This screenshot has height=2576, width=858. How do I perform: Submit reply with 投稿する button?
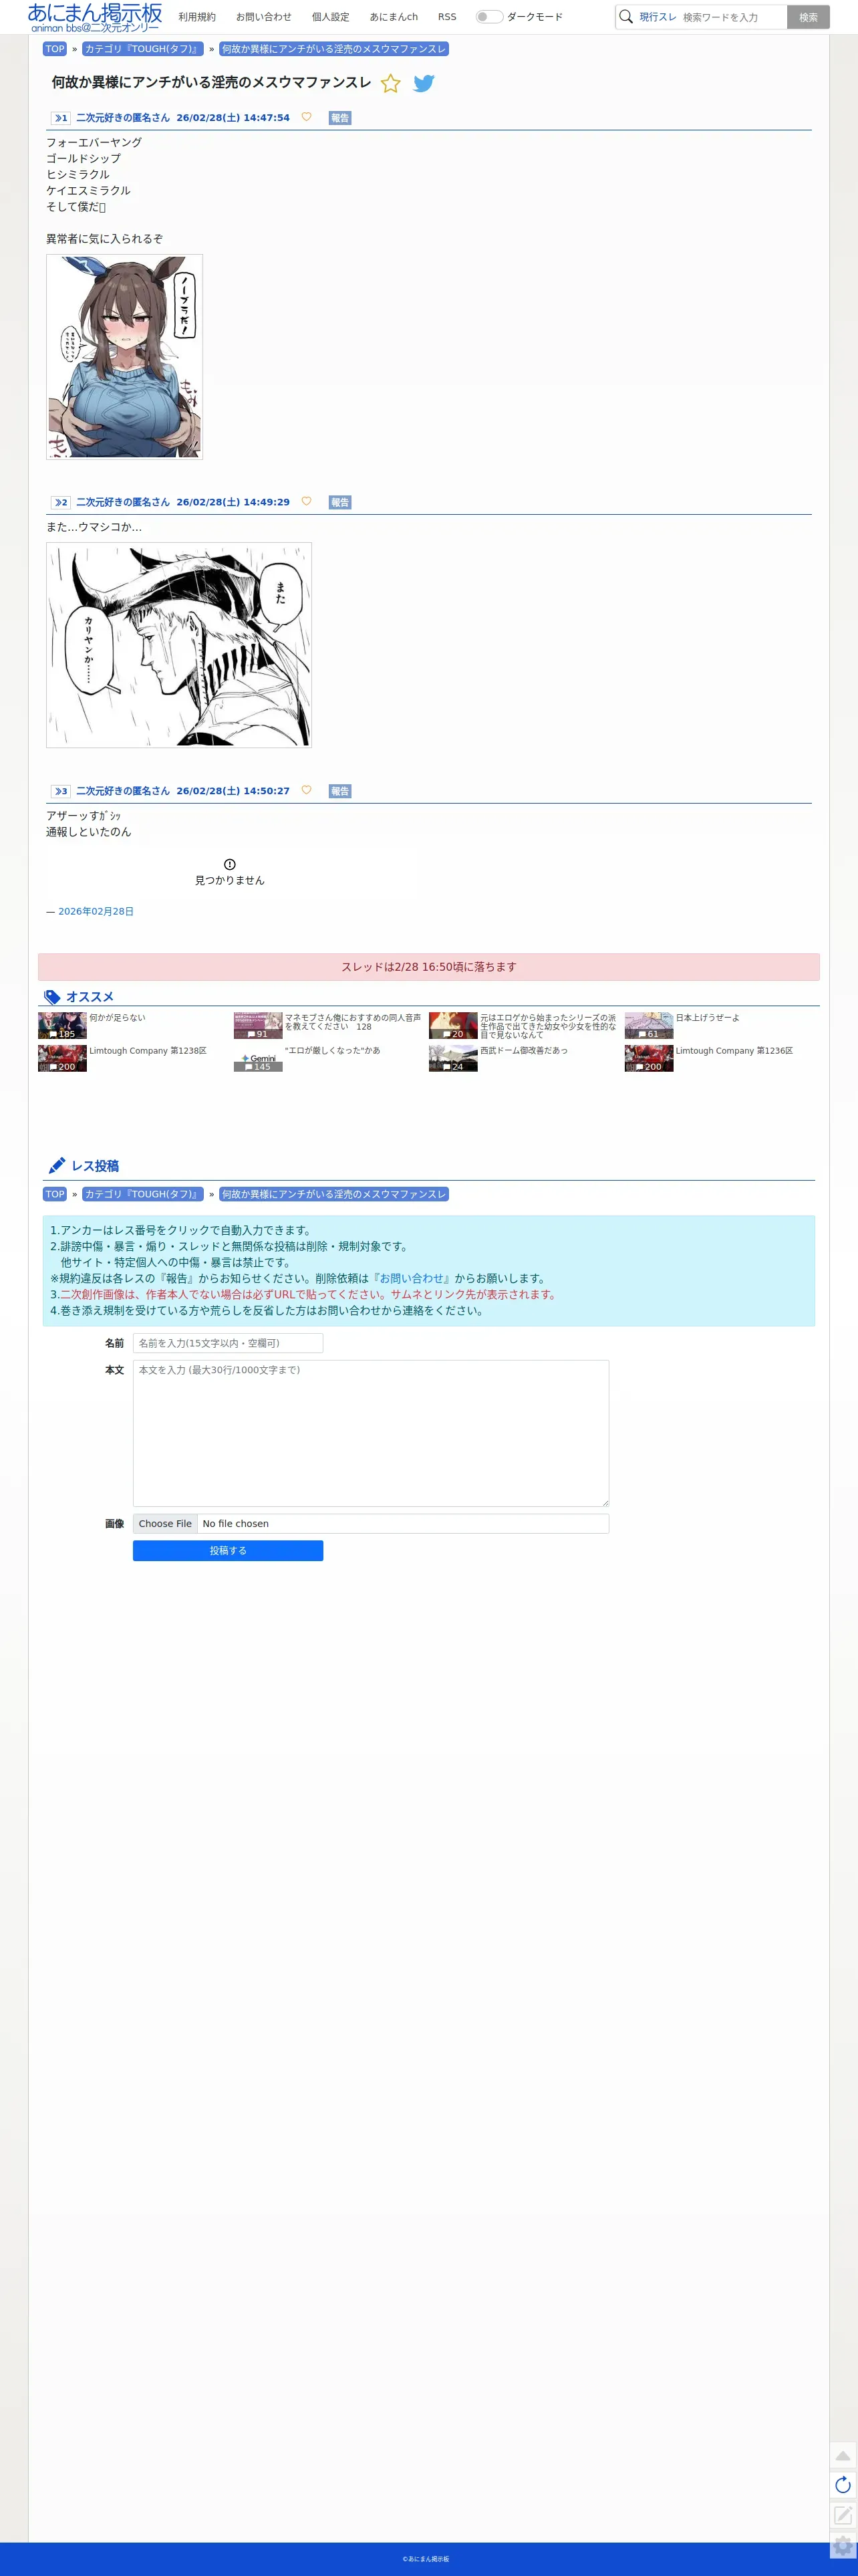click(228, 1550)
